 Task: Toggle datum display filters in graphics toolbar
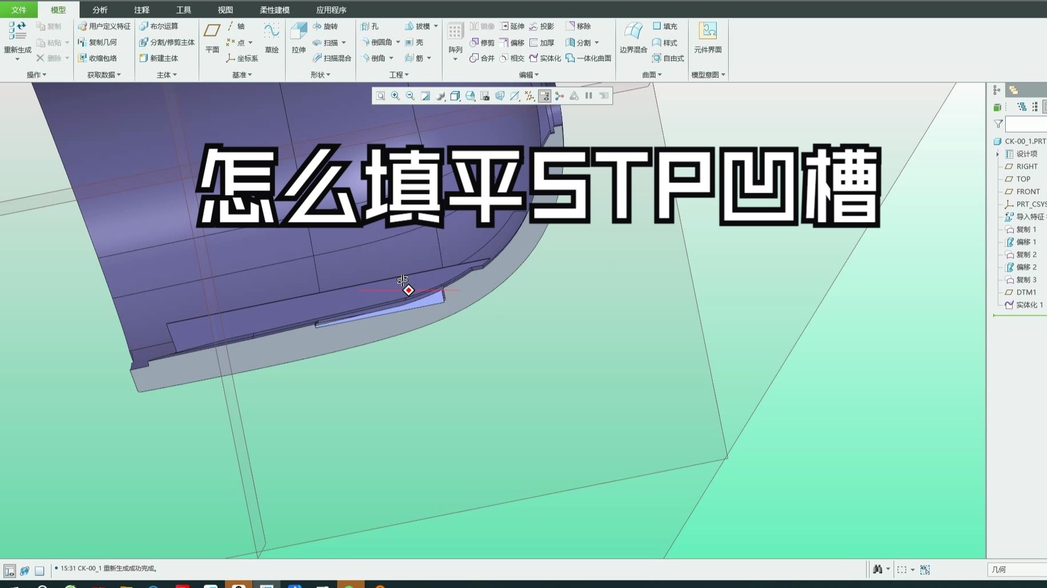(x=530, y=96)
